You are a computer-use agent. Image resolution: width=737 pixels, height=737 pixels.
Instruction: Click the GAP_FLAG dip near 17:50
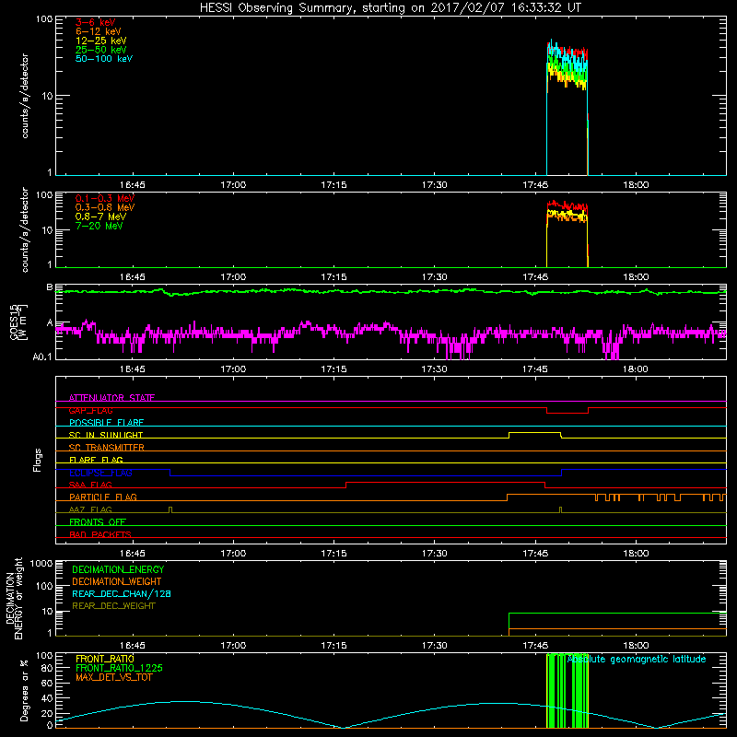567,410
